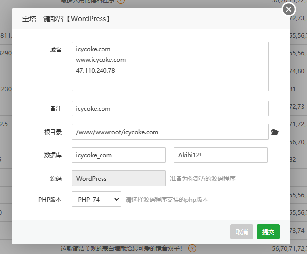307x254 pixels.
Task: Click the question icon beside the bottom description
Action: pyautogui.click(x=192, y=249)
